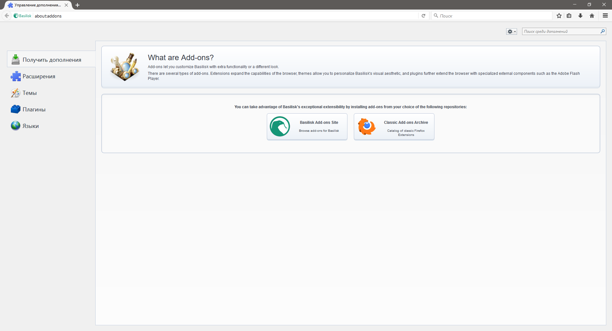Click the about:addons address bar
This screenshot has height=331, width=612.
[x=223, y=16]
